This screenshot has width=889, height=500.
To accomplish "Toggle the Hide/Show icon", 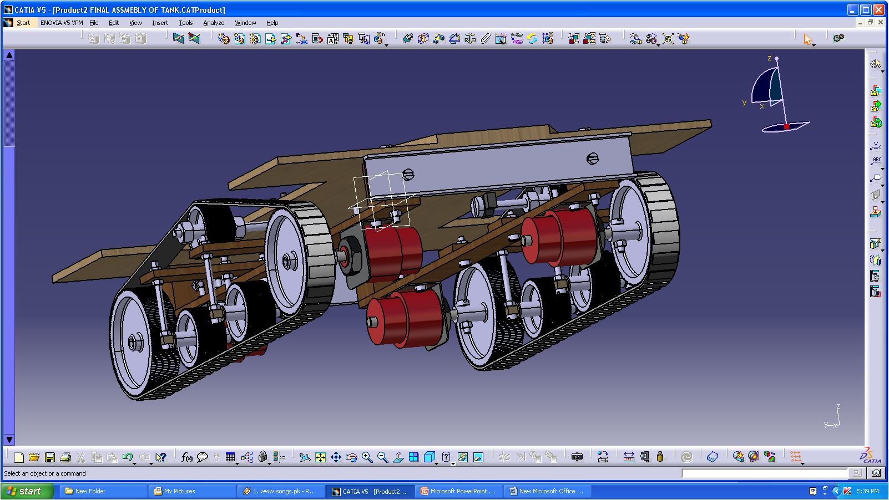I will [463, 457].
